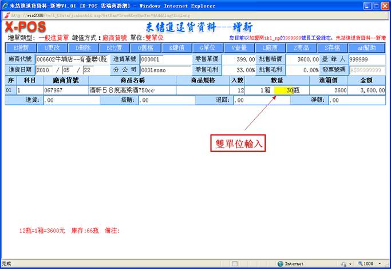The width and height of the screenshot is (391, 269).
Task: Switch unit mode with G單位 button
Action: (x=207, y=48)
